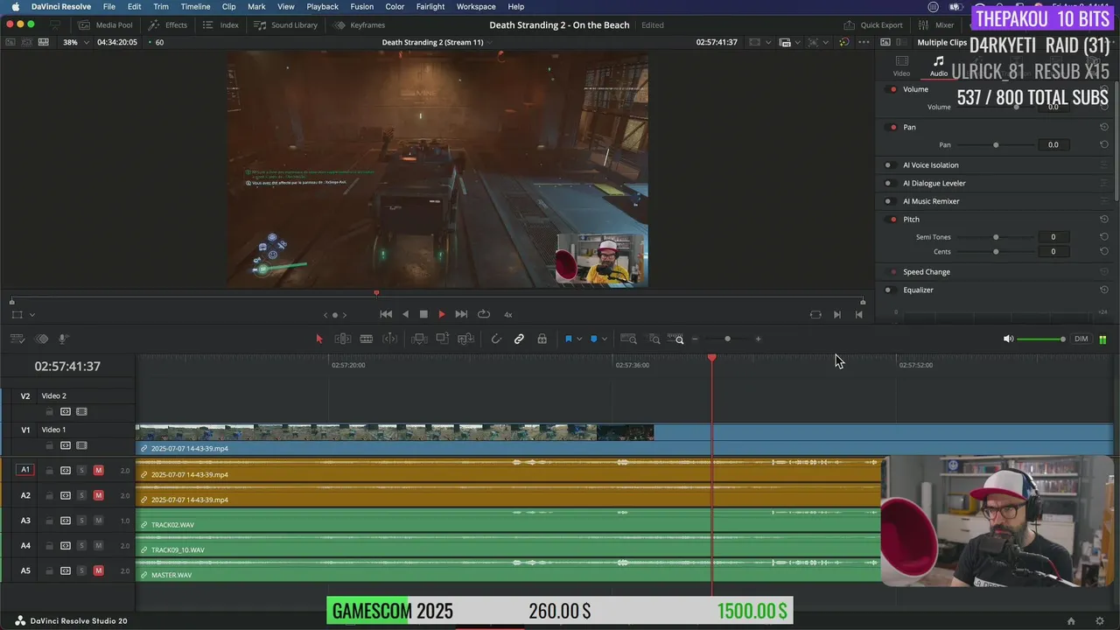Click the Semi Tones value field

tap(1053, 237)
